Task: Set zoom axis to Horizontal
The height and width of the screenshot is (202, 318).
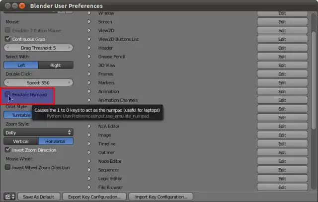Action: pos(56,141)
